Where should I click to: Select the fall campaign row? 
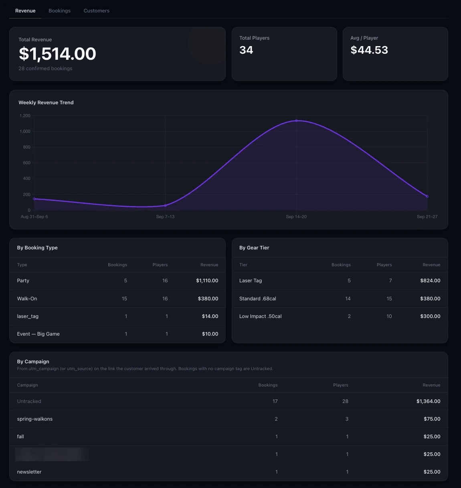click(228, 437)
